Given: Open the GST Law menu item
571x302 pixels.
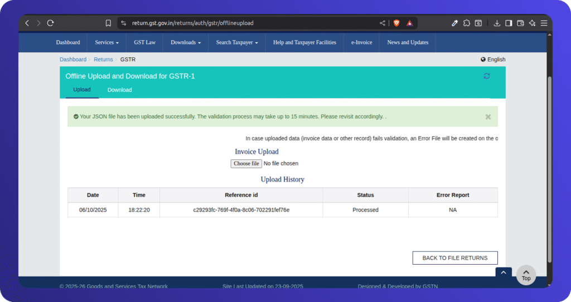Looking at the screenshot, I should tap(144, 42).
